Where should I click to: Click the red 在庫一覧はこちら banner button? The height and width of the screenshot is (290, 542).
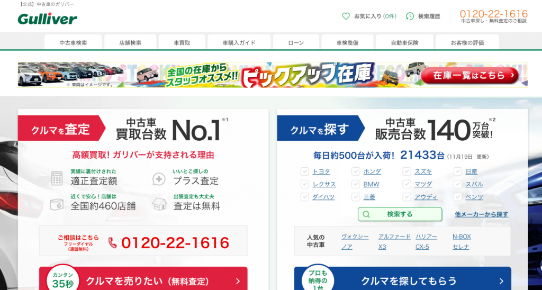pyautogui.click(x=469, y=76)
